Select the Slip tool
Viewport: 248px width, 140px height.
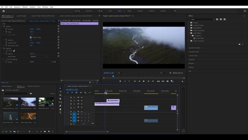pyautogui.click(x=60, y=102)
